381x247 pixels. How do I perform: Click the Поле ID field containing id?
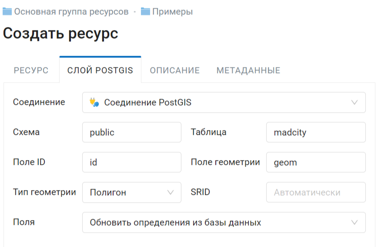click(132, 162)
